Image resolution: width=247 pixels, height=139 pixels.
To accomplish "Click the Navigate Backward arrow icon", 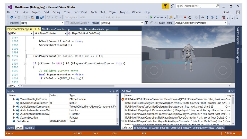I will pos(12,17).
